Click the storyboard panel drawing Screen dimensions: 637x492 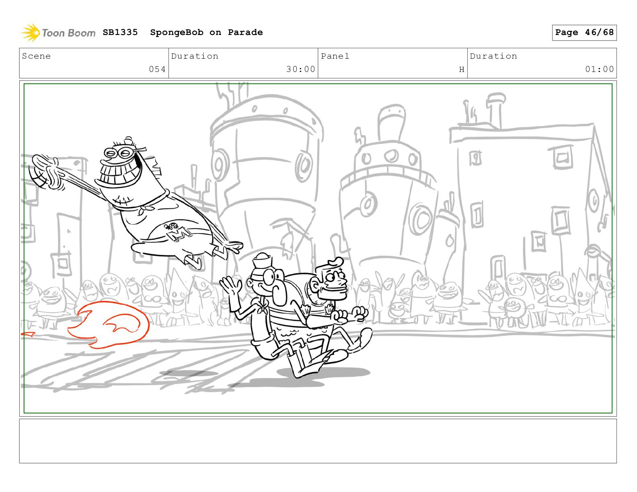[318, 248]
